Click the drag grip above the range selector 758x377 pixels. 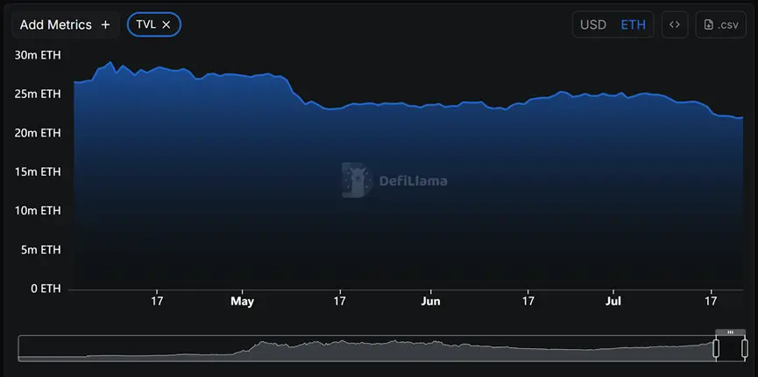click(730, 332)
